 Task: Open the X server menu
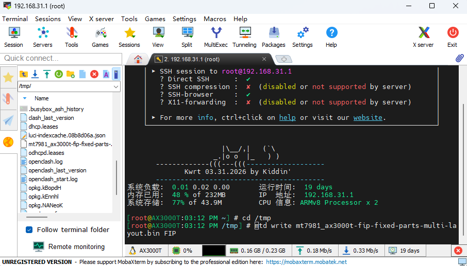[102, 19]
